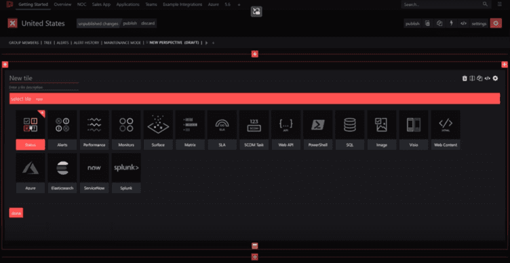
Task: Go to the Overview nav item
Action: tap(62, 5)
